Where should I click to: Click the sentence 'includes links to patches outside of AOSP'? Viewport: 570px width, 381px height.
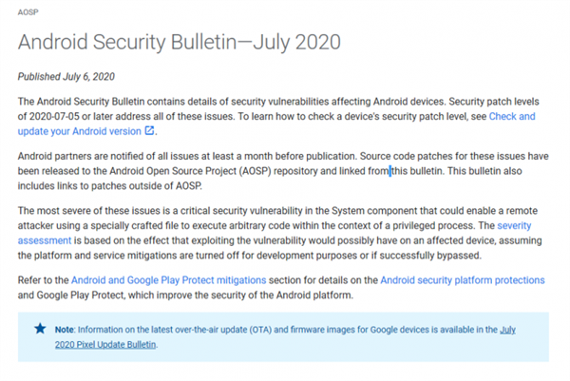tap(109, 186)
